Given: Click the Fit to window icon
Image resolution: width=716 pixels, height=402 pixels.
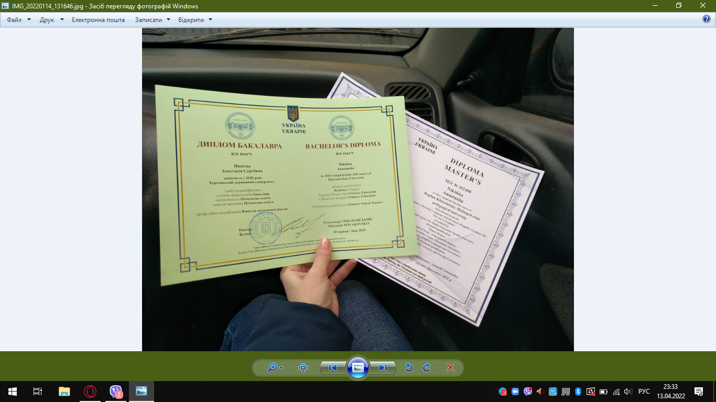Looking at the screenshot, I should (x=303, y=368).
